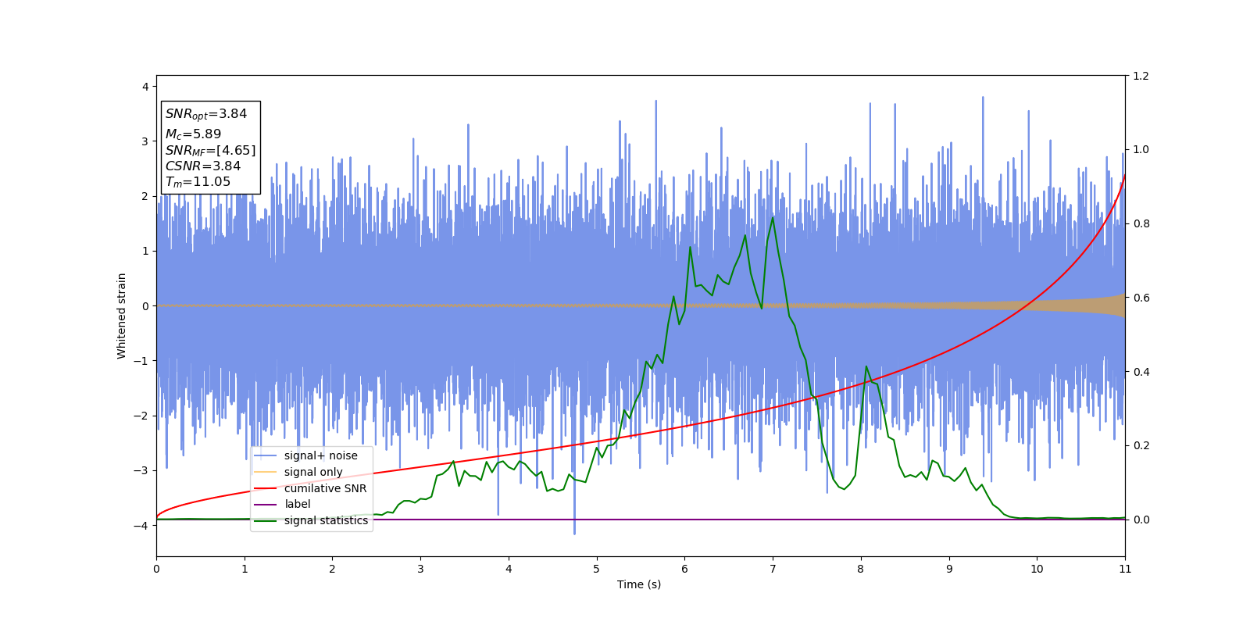Click the 'Whitened strain' y-axis label

122,316
